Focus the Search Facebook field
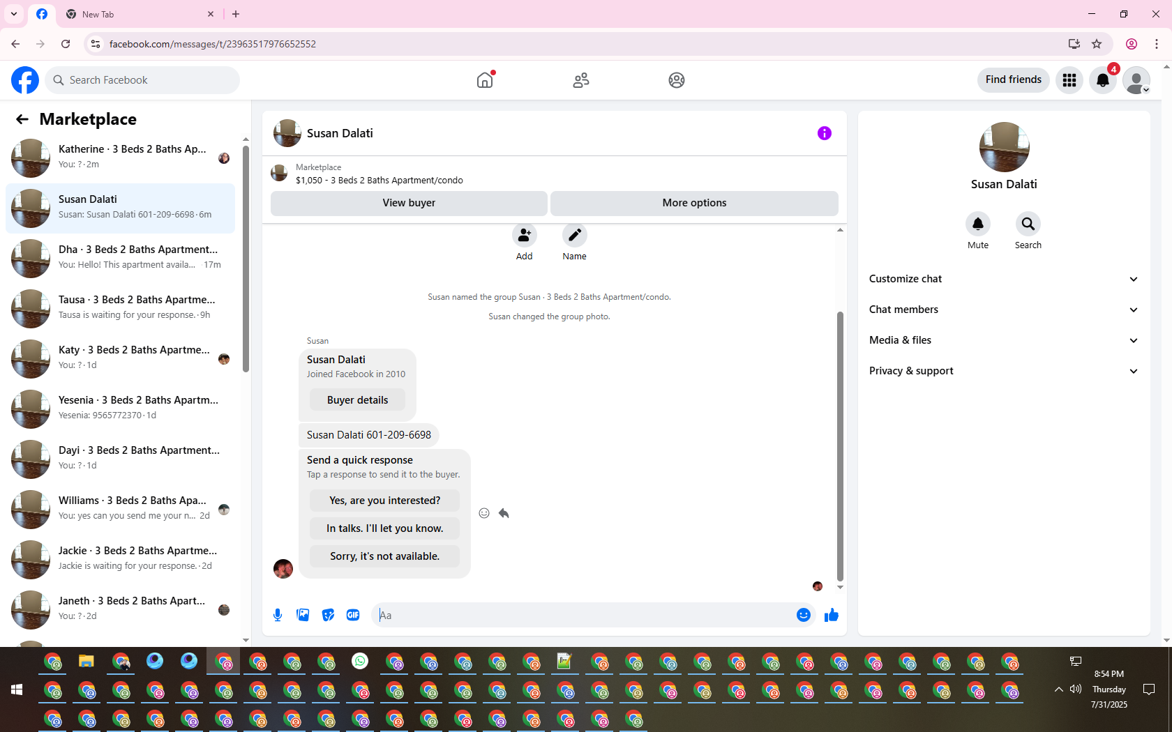The height and width of the screenshot is (732, 1172). [142, 80]
